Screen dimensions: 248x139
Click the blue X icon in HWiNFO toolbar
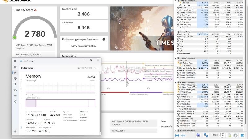point(242,135)
